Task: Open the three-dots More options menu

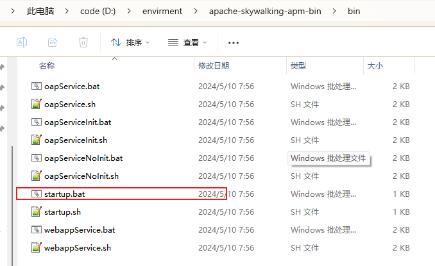Action: 234,43
